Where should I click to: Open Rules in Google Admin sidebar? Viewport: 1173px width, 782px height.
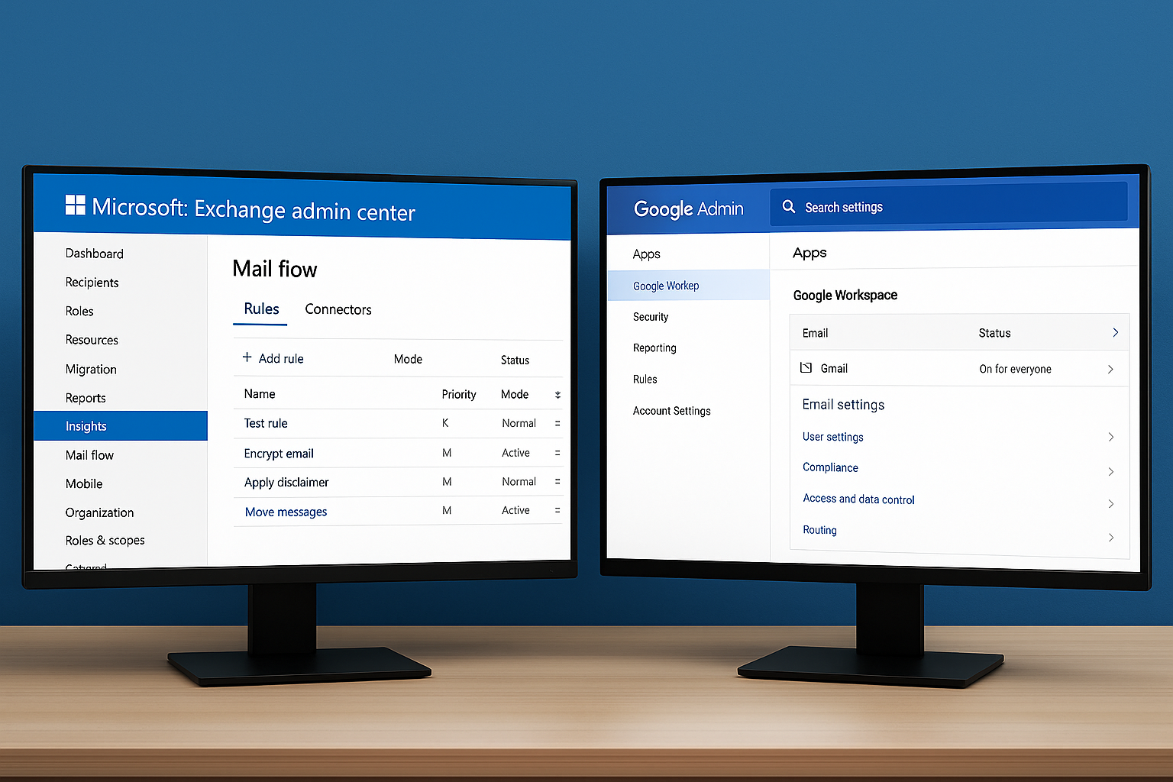pyautogui.click(x=645, y=380)
